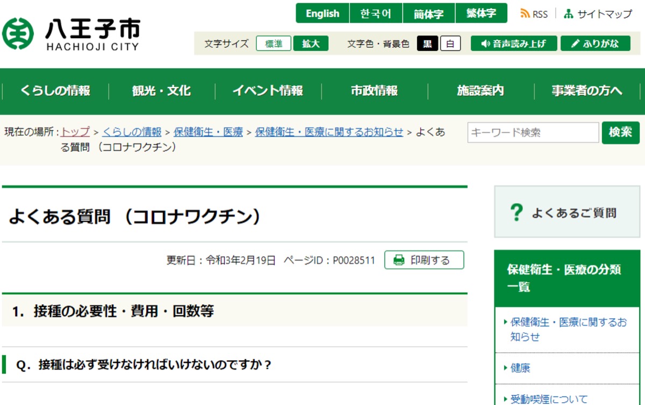Open the RSS feed icon link
645x405 pixels.
[533, 14]
